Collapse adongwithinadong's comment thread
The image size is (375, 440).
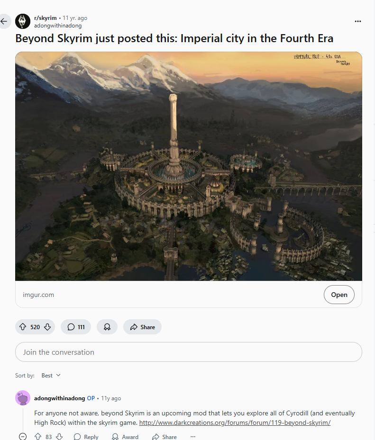23,436
